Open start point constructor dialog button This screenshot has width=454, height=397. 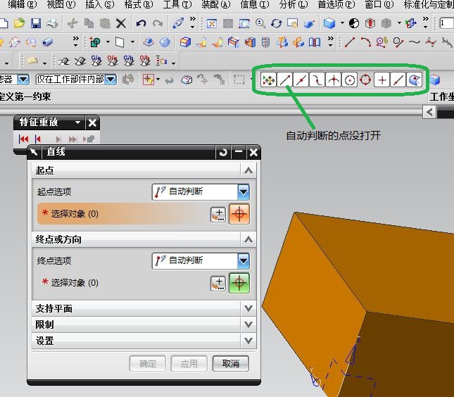click(218, 215)
